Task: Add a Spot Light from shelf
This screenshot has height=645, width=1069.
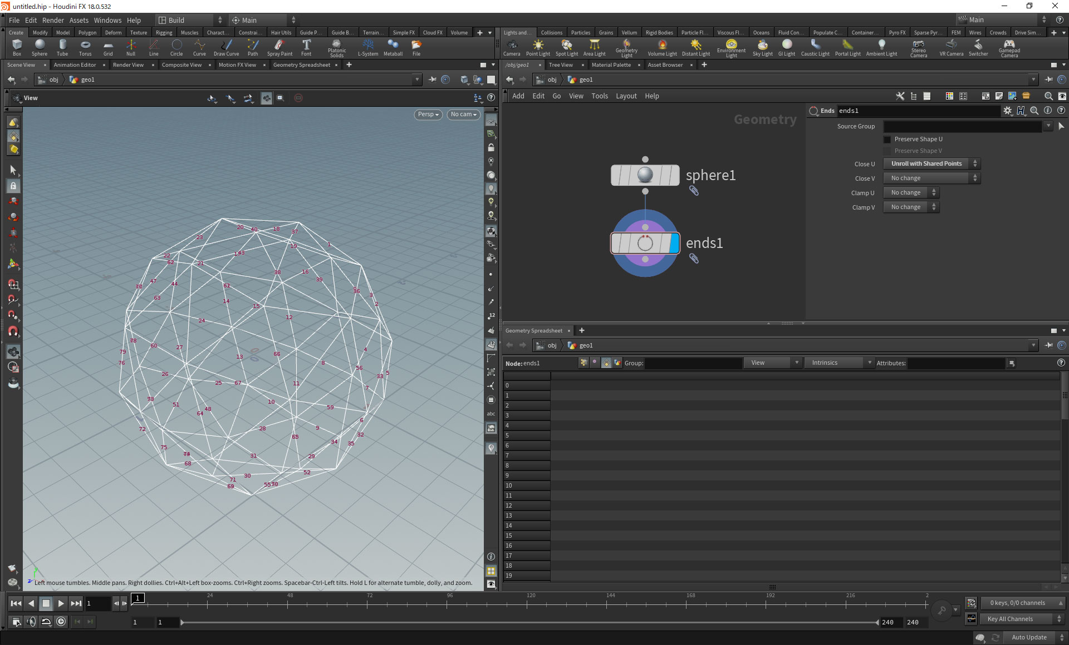Action: pos(567,47)
